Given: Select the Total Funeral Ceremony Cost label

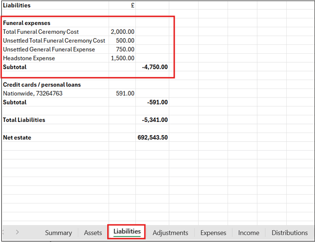Looking at the screenshot, I should [x=55, y=32].
